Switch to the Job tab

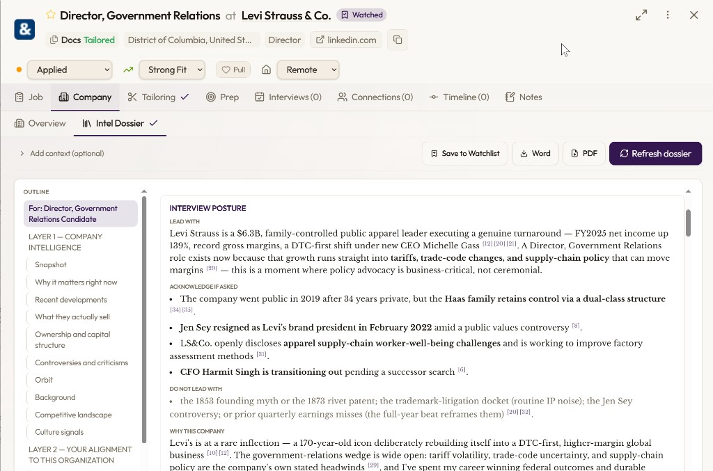click(x=29, y=97)
